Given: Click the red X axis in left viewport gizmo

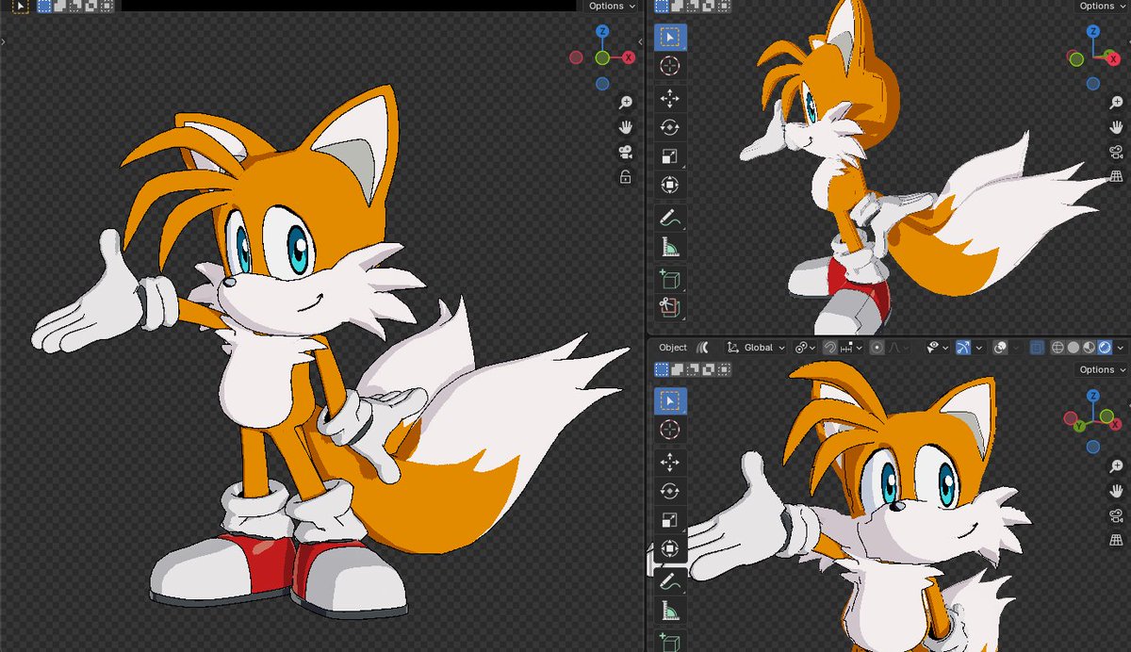Looking at the screenshot, I should 629,57.
